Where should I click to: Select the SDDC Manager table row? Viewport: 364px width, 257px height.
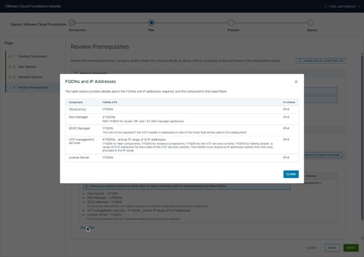point(182,130)
